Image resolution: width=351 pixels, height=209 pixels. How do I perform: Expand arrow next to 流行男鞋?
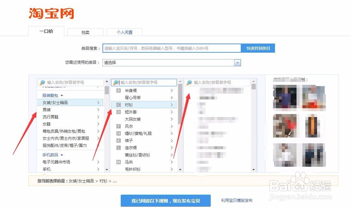tap(98, 117)
